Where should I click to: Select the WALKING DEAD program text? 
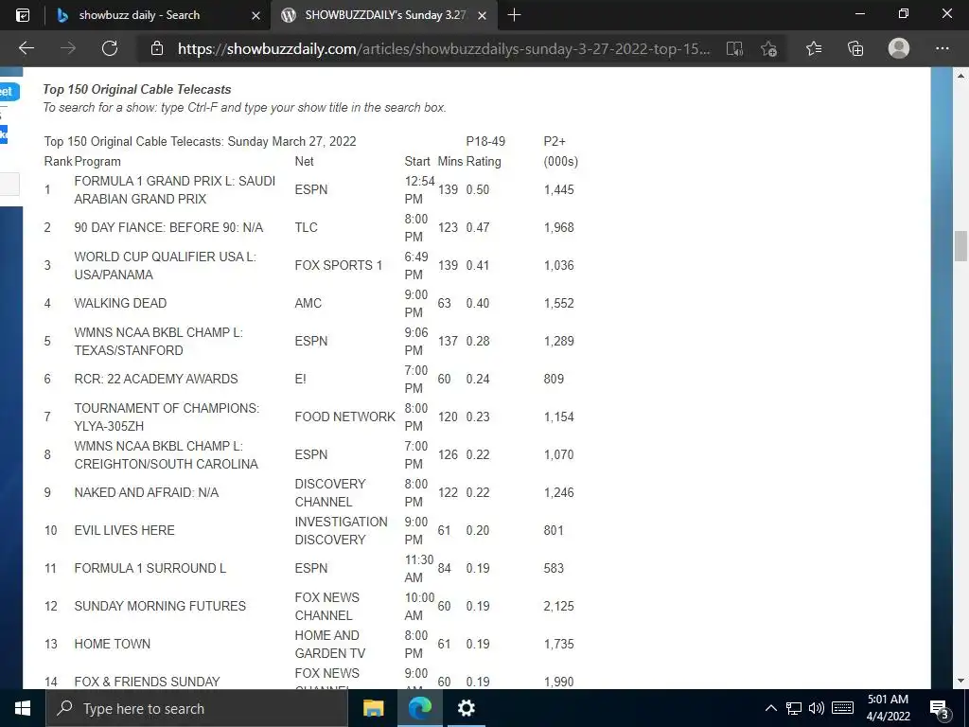pyautogui.click(x=120, y=303)
